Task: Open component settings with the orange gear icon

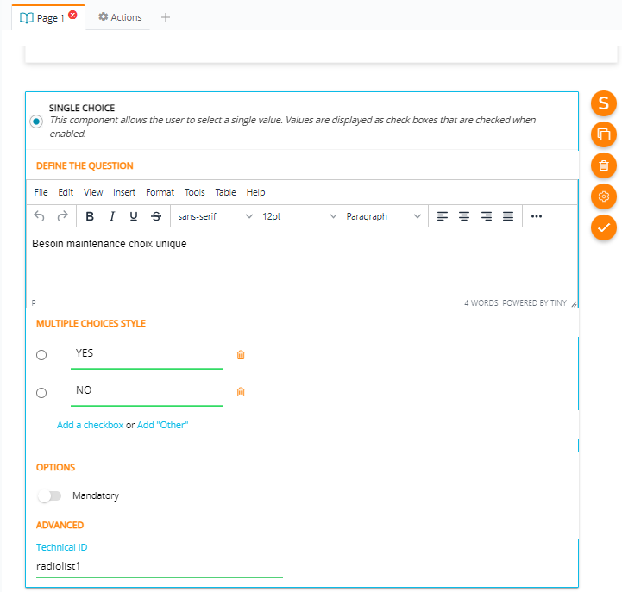Action: (604, 196)
